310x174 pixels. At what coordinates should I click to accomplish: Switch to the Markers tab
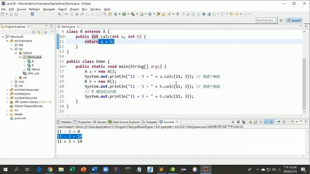64,122
